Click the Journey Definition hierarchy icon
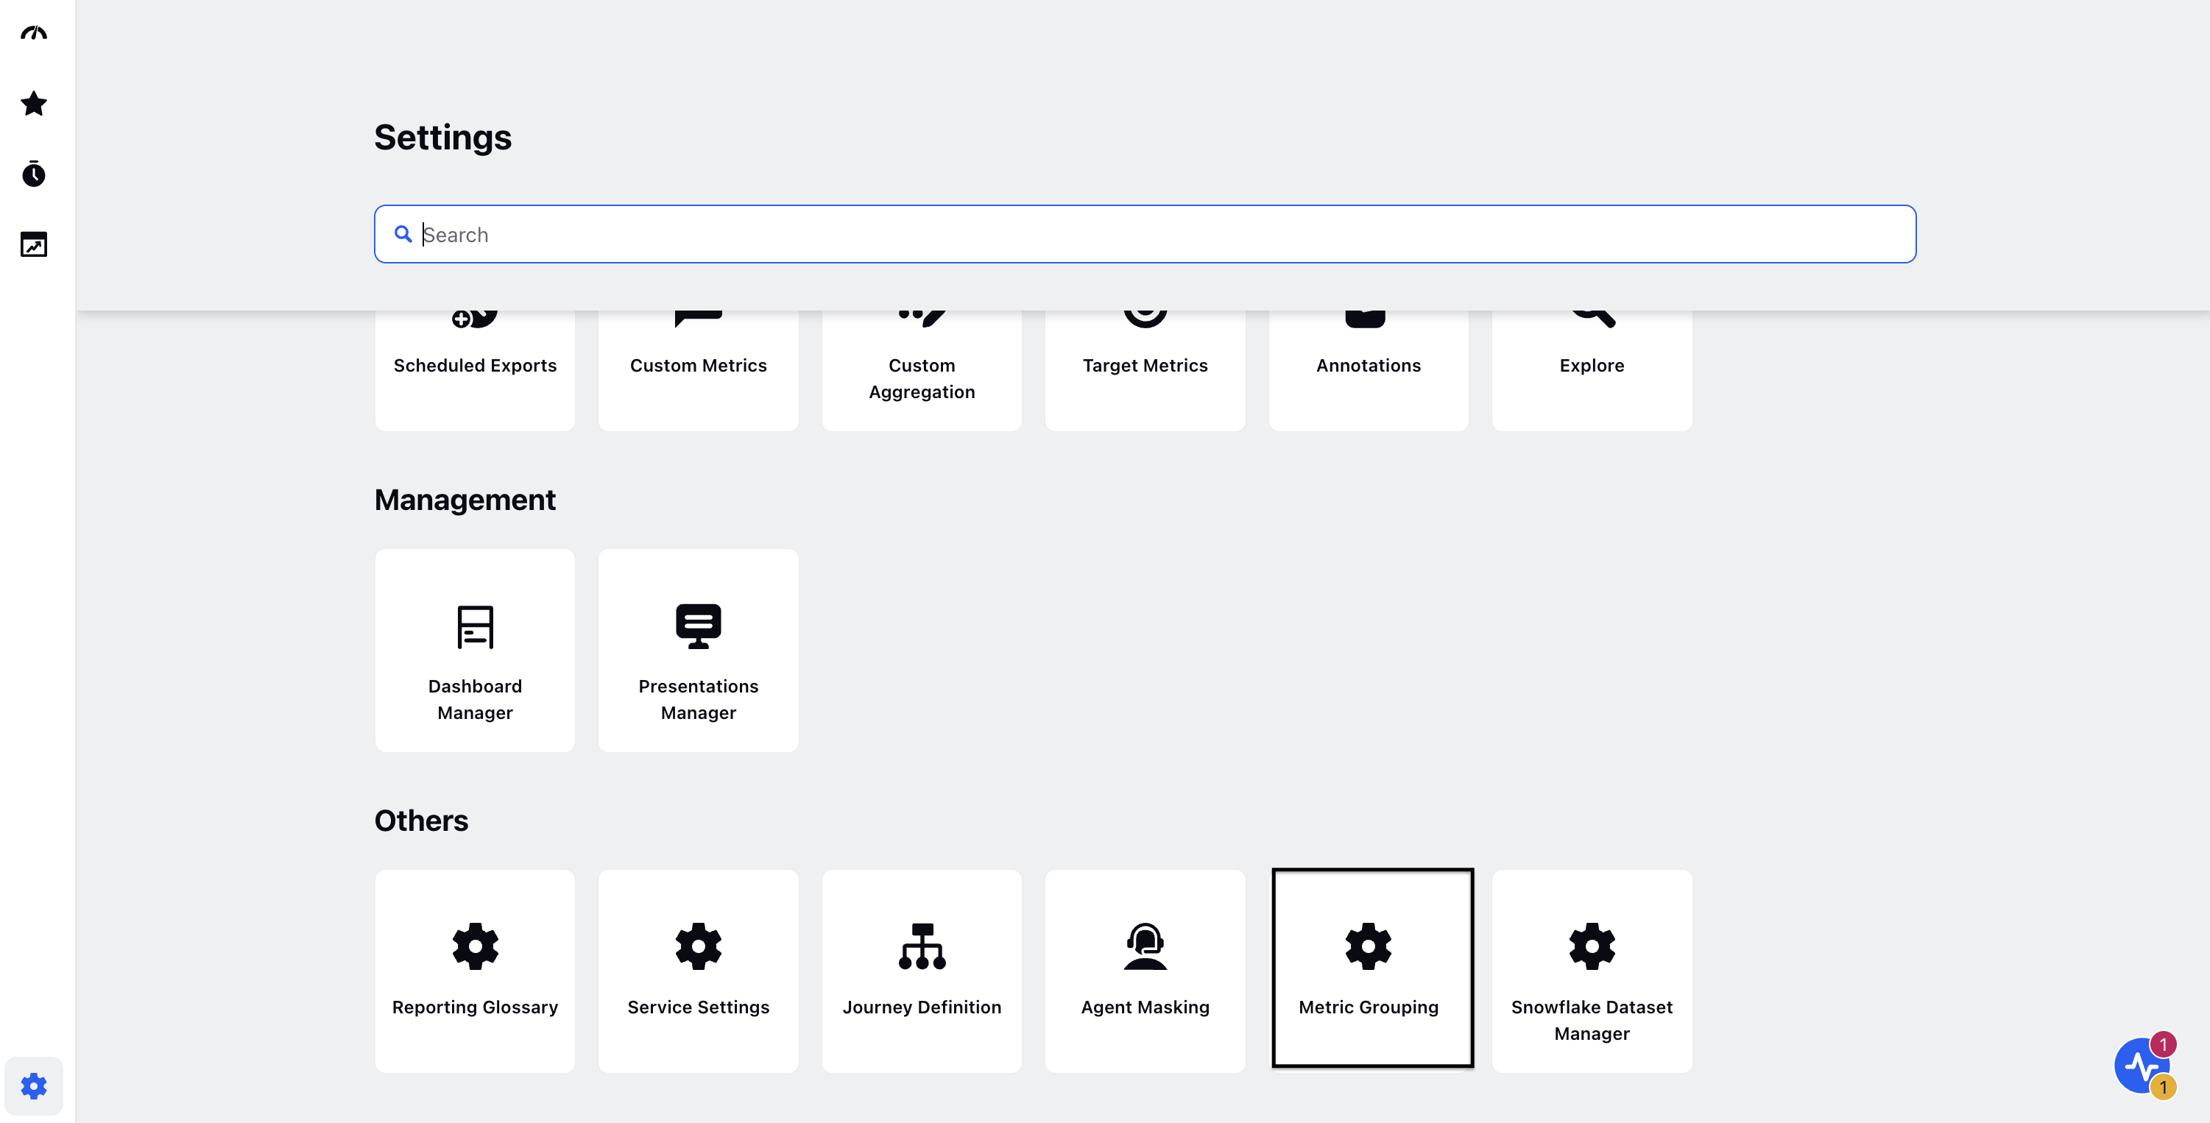Viewport: 2210px width, 1123px height. click(922, 946)
